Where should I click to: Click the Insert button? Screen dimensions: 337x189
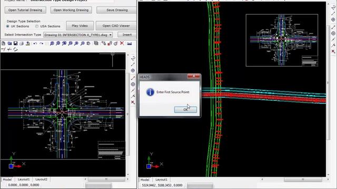[x=127, y=35]
